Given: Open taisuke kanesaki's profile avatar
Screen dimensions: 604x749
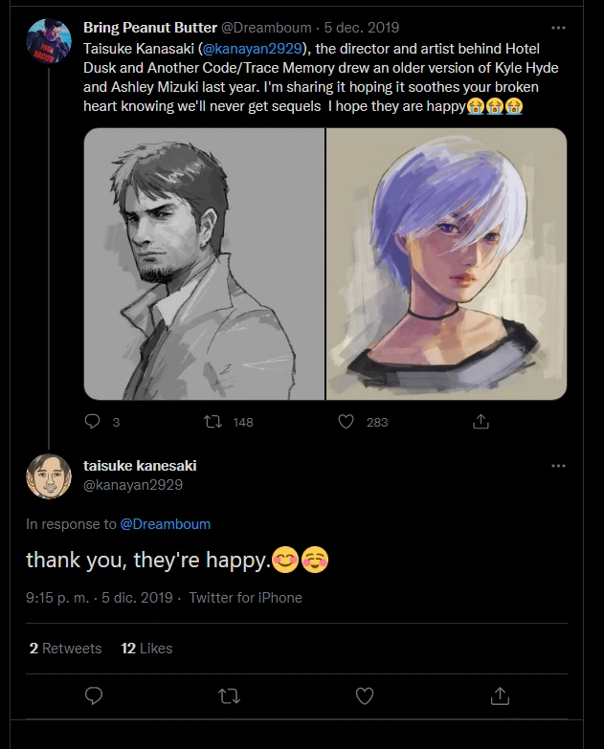Looking at the screenshot, I should coord(49,477).
